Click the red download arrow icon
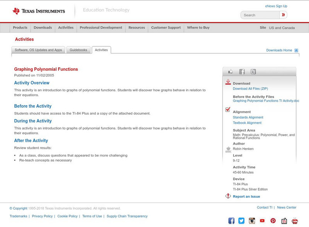The image size is (309, 227). point(228,82)
